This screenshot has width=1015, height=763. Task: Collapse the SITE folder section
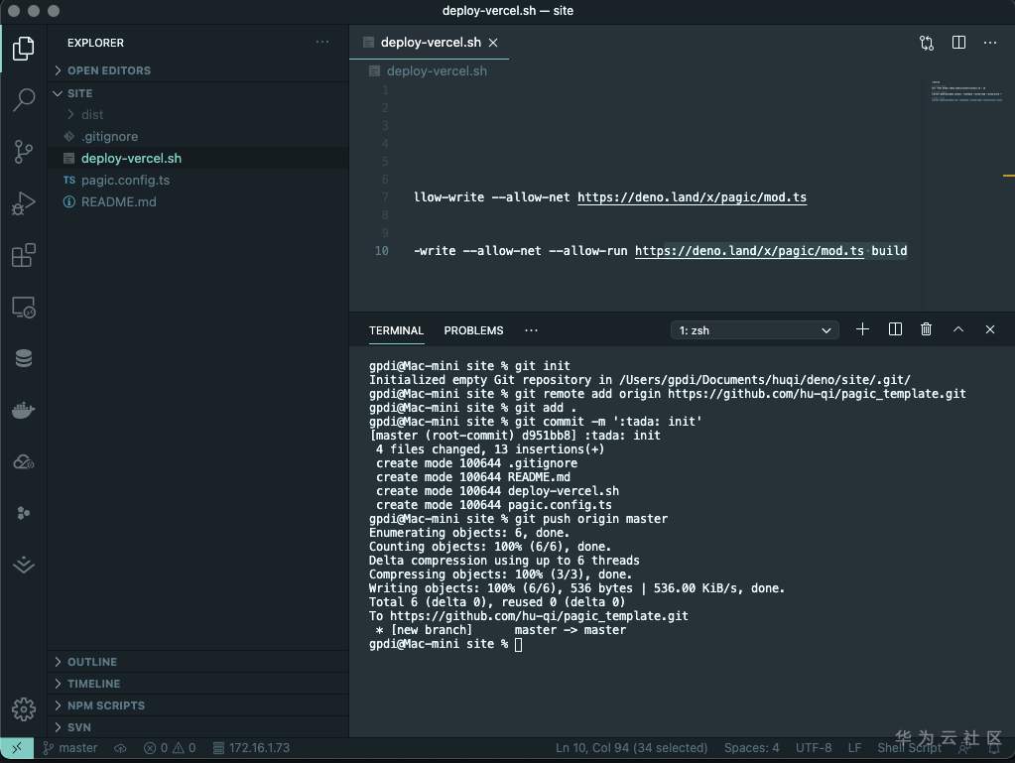(198, 93)
